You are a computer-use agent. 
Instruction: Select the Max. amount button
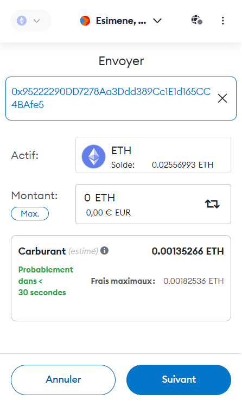click(30, 214)
